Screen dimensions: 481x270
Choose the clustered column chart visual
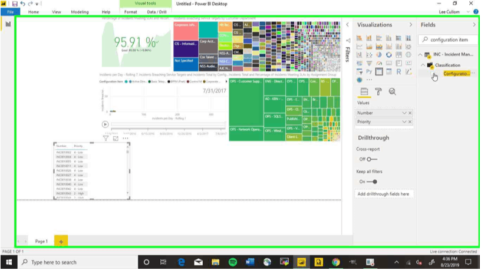pos(388,38)
